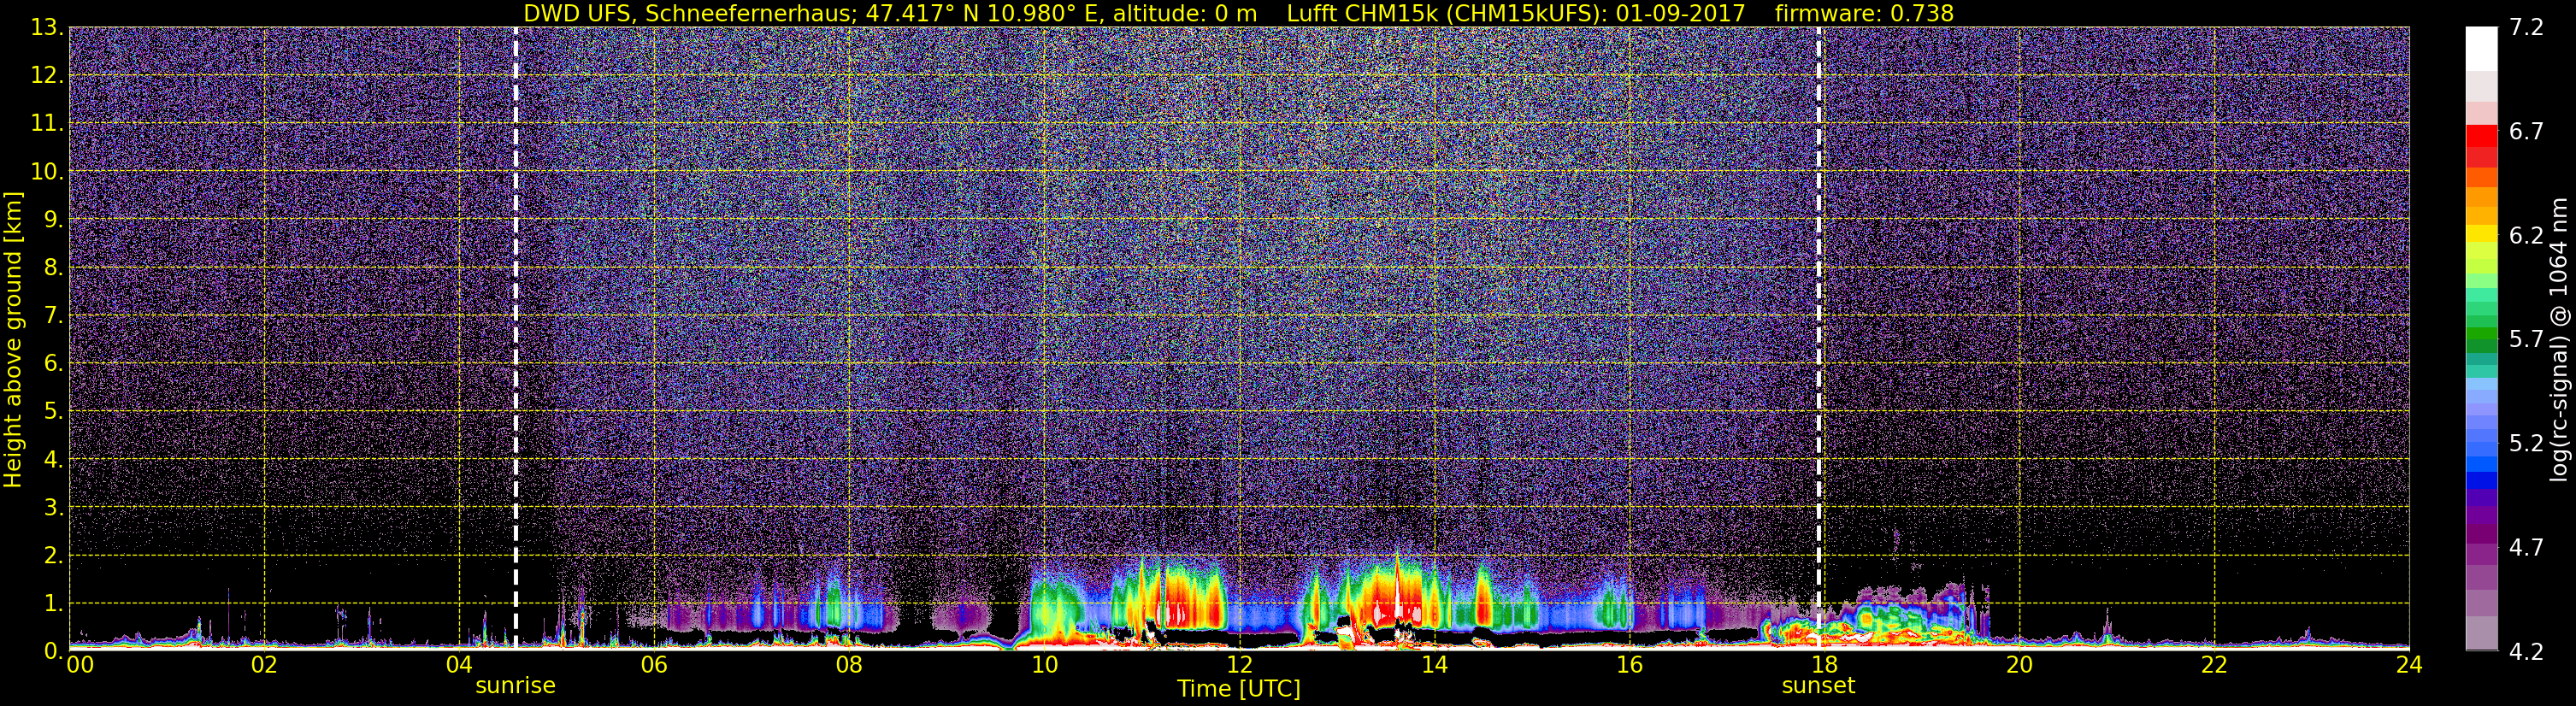The width and height of the screenshot is (2576, 706).
Task: Click the 'sunset' label below the axis
Action: coord(1818,686)
